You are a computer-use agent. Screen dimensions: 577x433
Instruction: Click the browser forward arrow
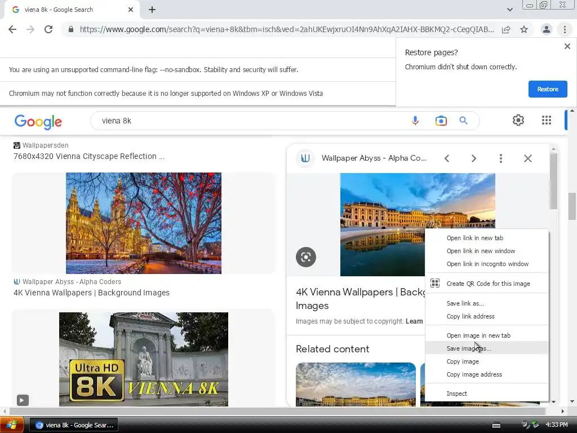coord(30,29)
